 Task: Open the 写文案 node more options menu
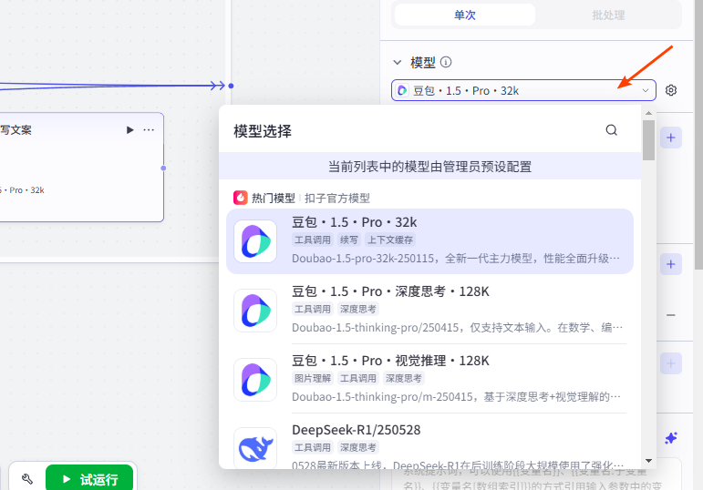[149, 130]
